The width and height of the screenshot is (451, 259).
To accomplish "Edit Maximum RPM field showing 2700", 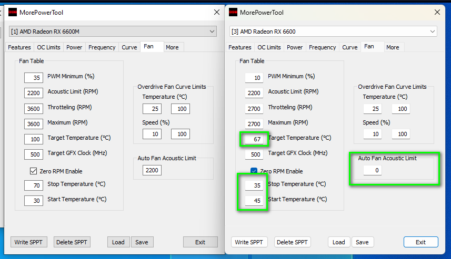I will [254, 124].
